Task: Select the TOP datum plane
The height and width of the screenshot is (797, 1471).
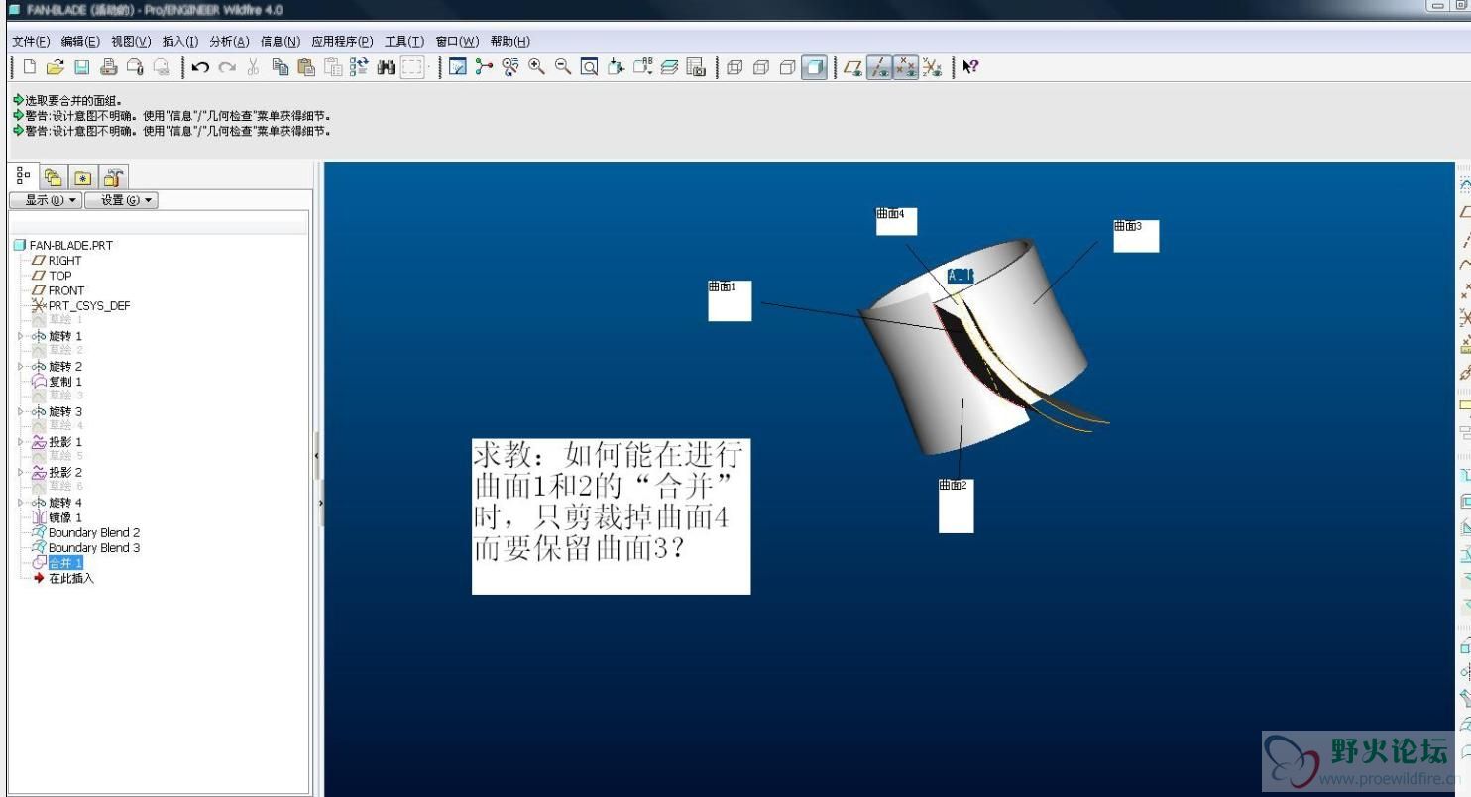Action: [x=60, y=276]
